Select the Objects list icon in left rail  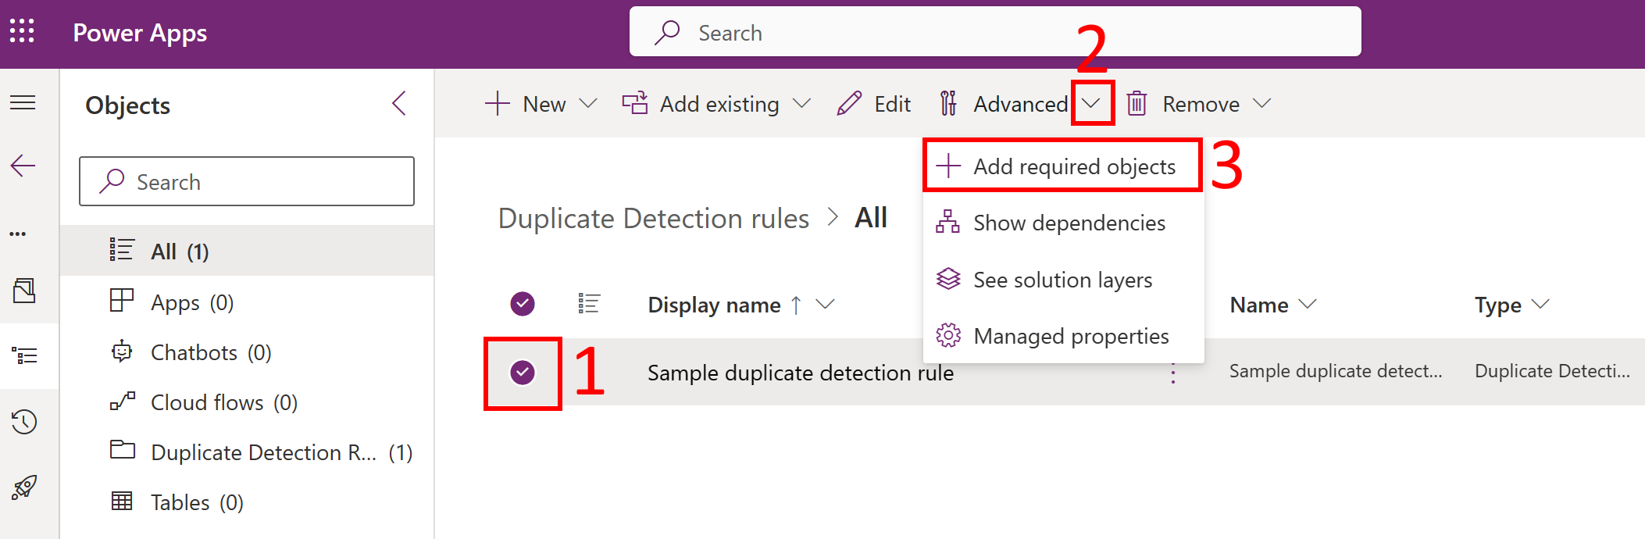coord(24,356)
